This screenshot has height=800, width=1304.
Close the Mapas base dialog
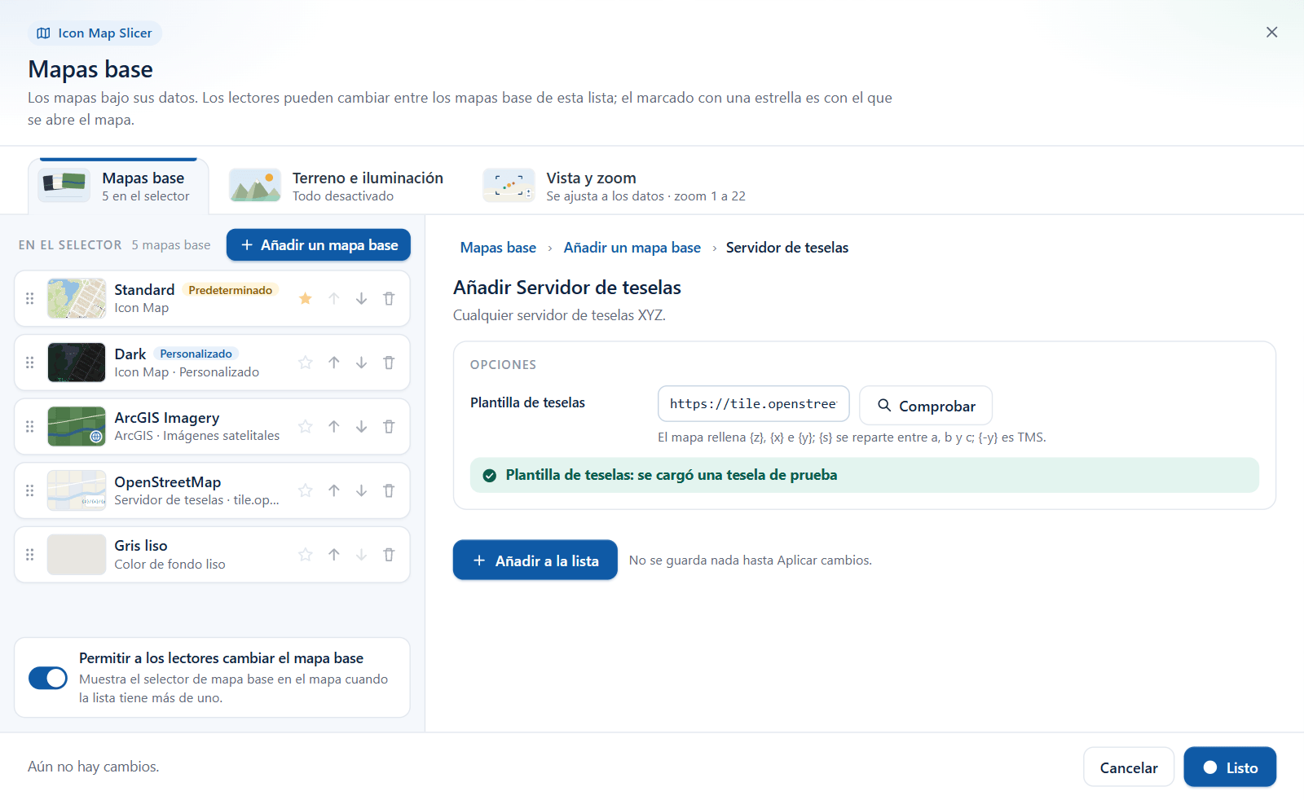(1271, 32)
